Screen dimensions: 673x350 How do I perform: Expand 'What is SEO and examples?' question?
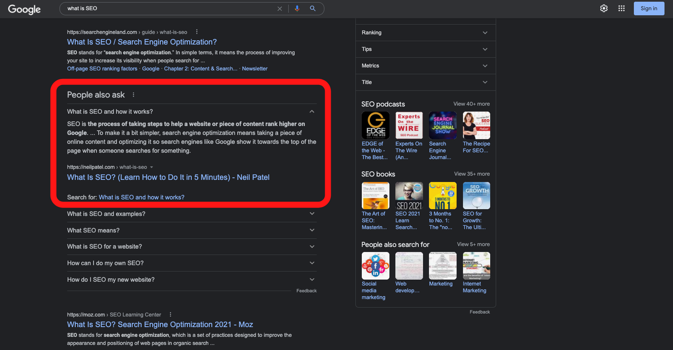pyautogui.click(x=192, y=214)
